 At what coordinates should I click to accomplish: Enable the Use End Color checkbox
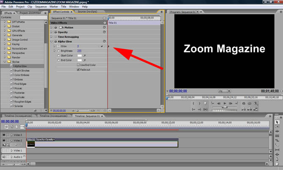pos(78,65)
